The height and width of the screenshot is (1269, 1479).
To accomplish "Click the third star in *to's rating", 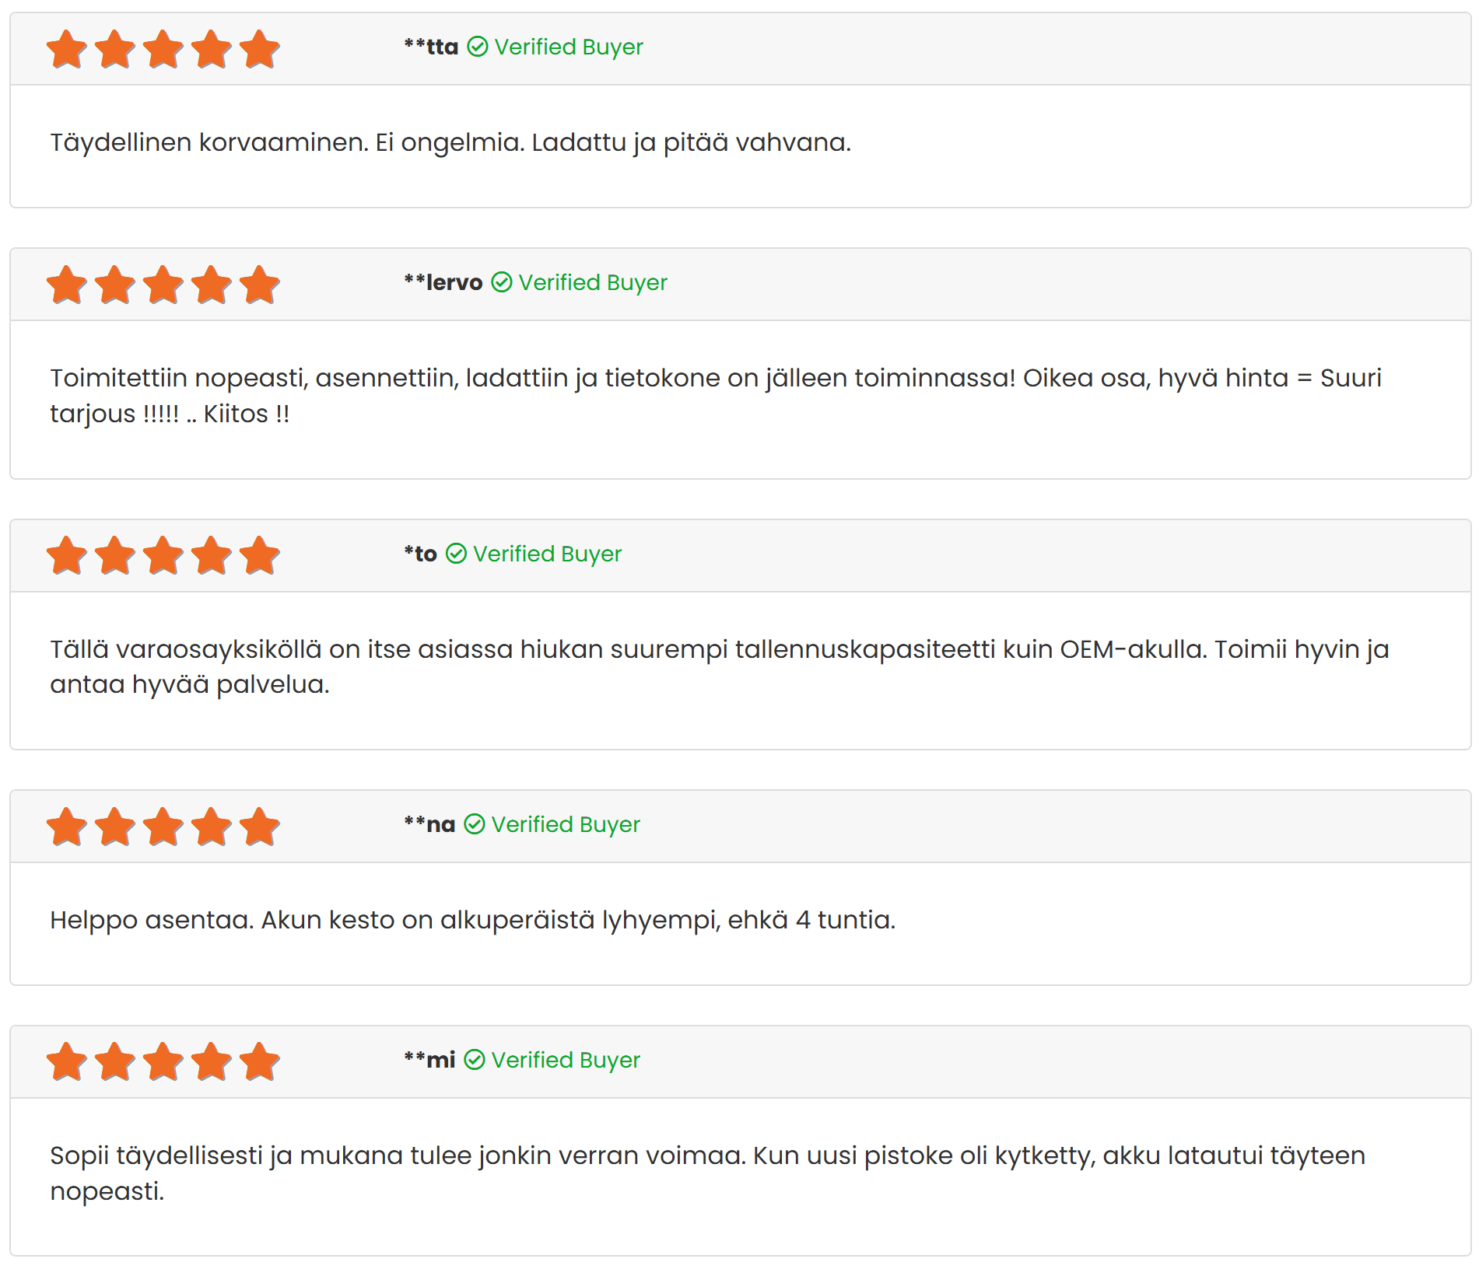I will coord(163,555).
